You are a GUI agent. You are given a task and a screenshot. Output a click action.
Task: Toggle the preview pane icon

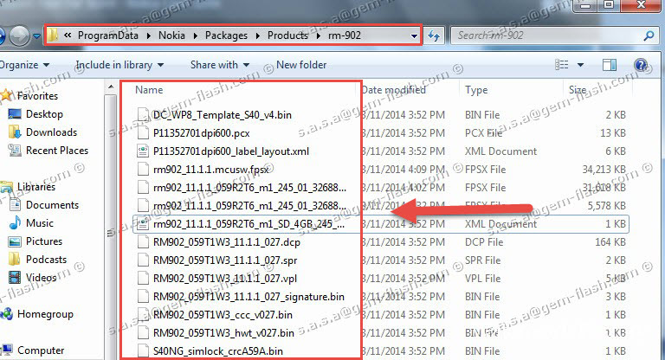pyautogui.click(x=610, y=65)
